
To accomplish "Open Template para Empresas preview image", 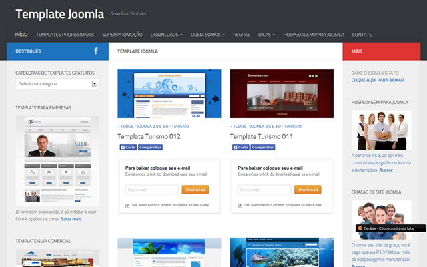I will pos(57,161).
